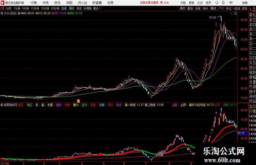Image resolution: width=256 pixels, height=165 pixels.
Task: Open the 发现 menu
Action: pyautogui.click(x=69, y=3)
